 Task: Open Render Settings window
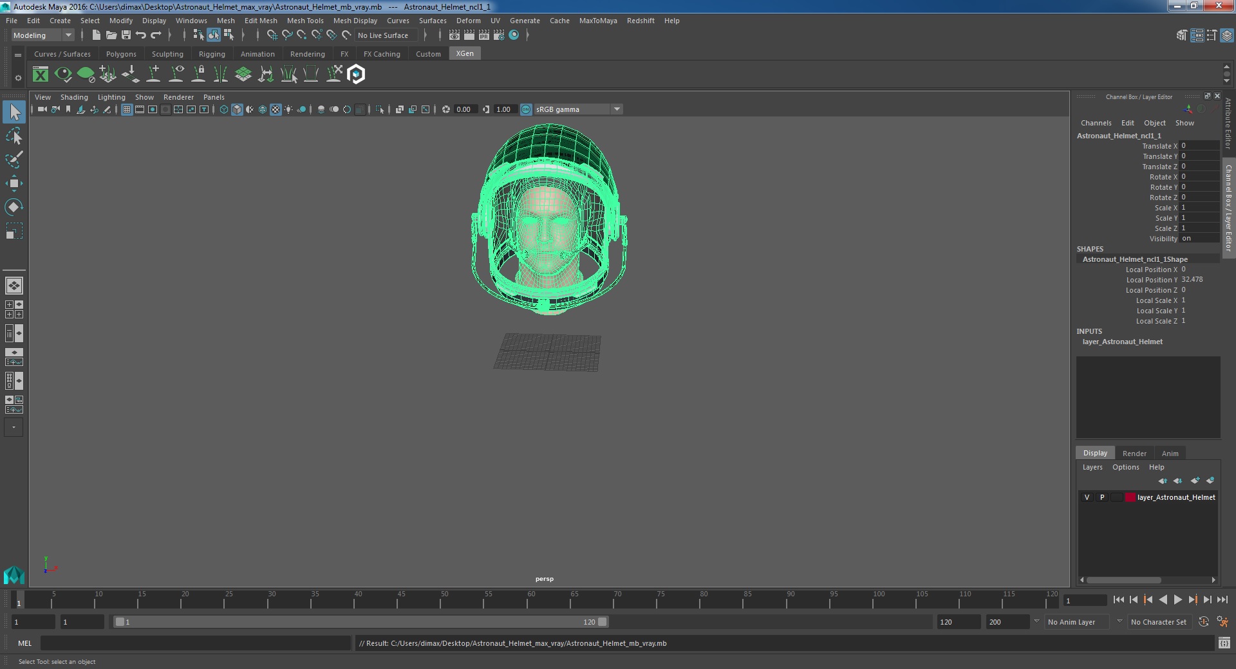499,35
